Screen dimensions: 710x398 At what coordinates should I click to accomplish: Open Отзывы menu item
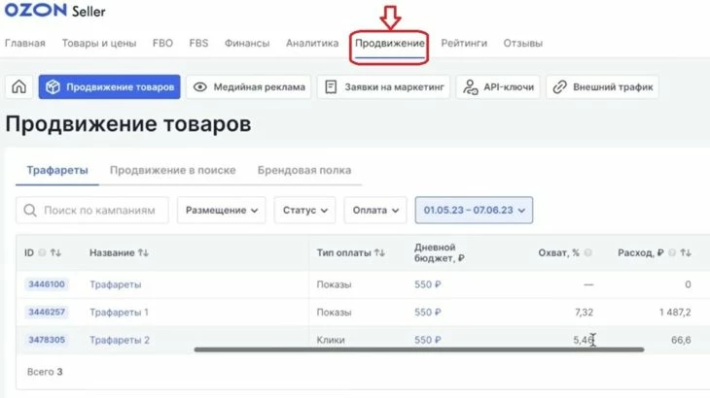coord(523,43)
